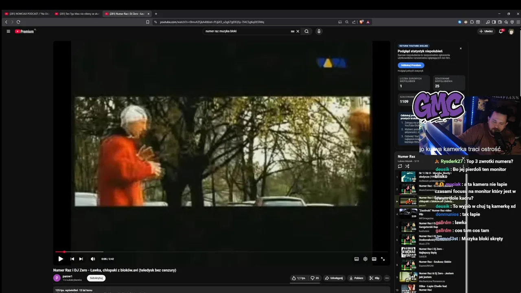The height and width of the screenshot is (293, 521).
Task: Expand the video description box
Action: 221,290
